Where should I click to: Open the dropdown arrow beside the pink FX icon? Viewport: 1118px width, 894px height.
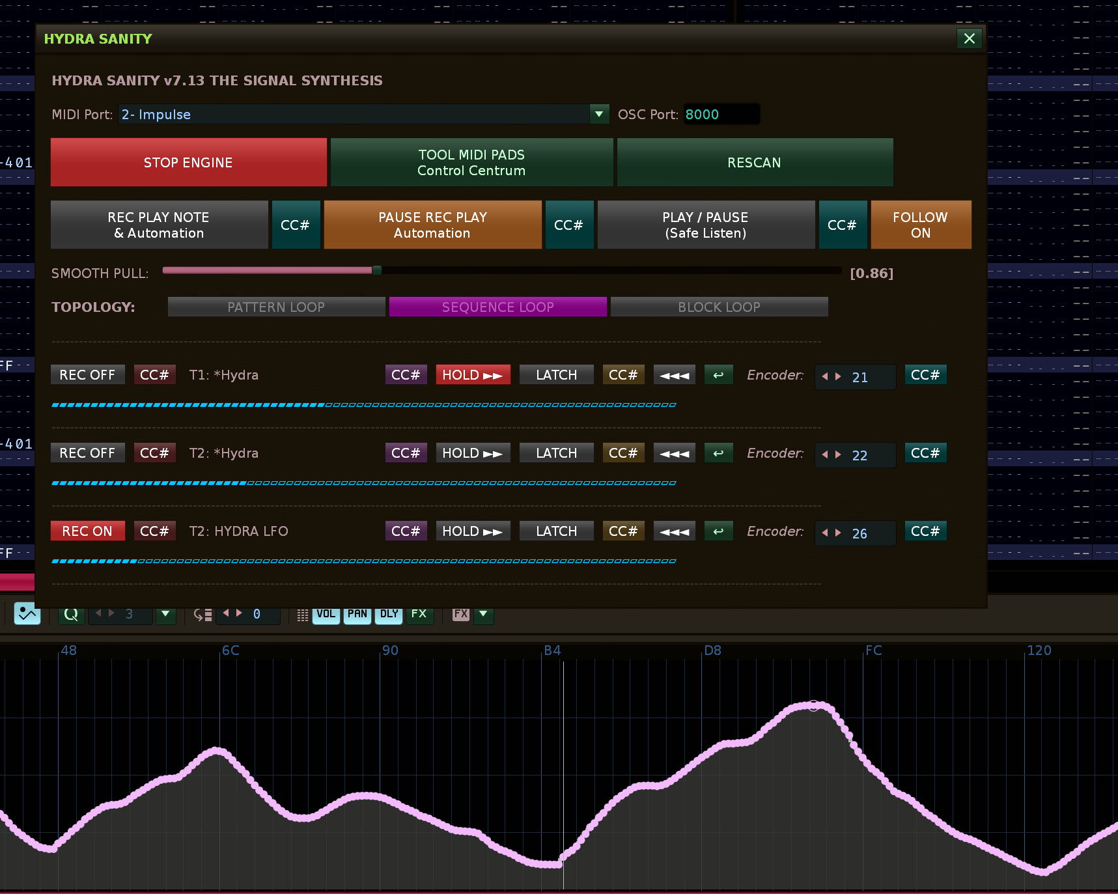coord(483,614)
